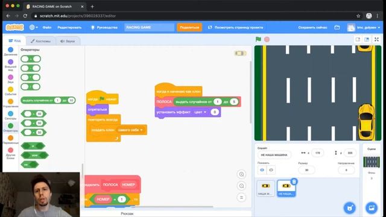Viewport: 386px width, 217px height.
Task: Open Посмотреть страницу проекта
Action: pos(236,27)
